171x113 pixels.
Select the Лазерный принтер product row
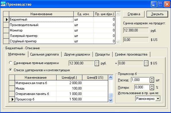pyautogui.click(x=59, y=36)
